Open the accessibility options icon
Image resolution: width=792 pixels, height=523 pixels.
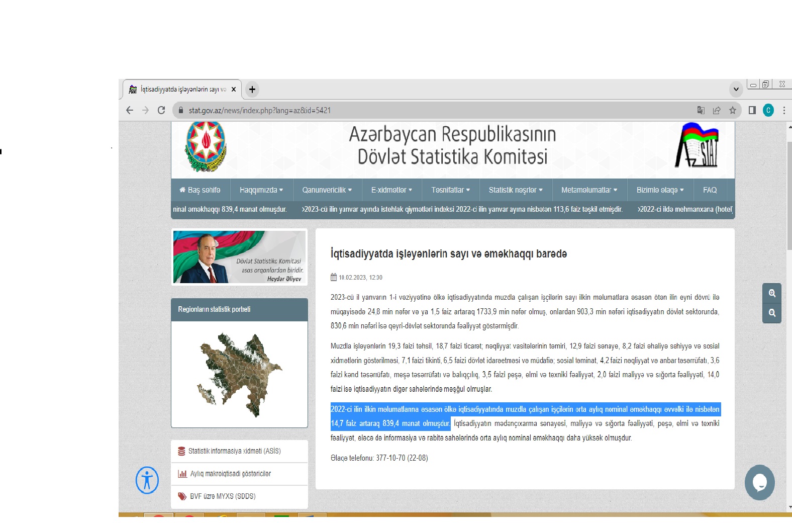[x=147, y=480]
